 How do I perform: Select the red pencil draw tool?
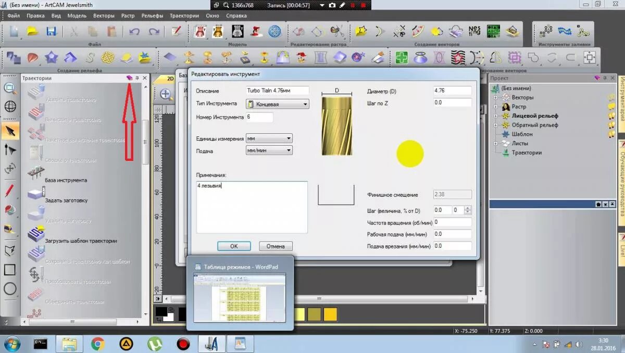click(x=10, y=191)
